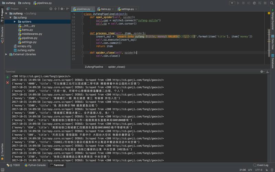Screen dimensions: 275x172
Task: Click the editor vertical scrollbar thumb
Action: [x=269, y=43]
